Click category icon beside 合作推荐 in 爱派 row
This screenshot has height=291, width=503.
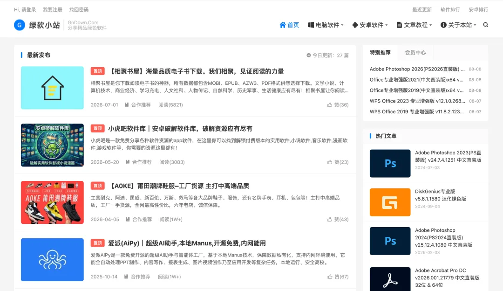[126, 277]
